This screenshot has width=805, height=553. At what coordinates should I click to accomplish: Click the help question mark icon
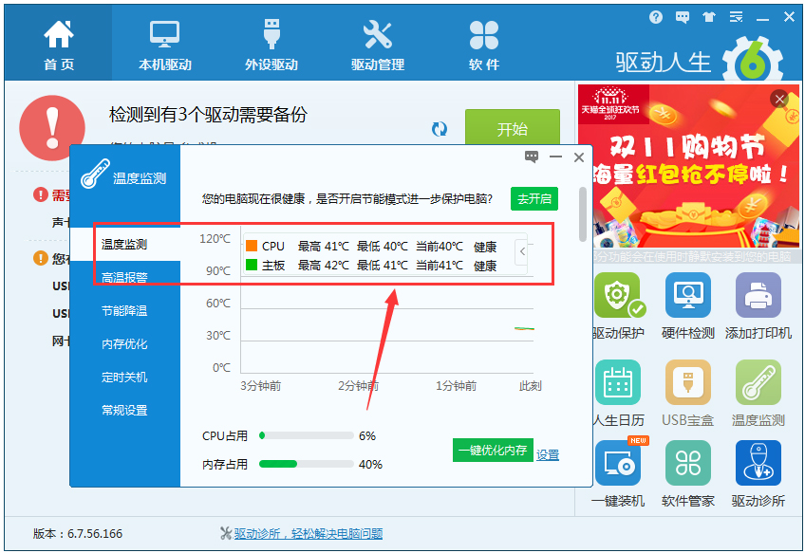point(656,17)
